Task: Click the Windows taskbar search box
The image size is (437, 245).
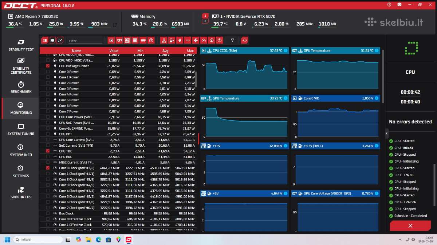Action: (x=38, y=240)
